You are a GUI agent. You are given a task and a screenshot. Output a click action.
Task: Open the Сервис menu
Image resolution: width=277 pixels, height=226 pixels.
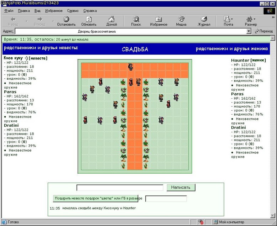73,11
